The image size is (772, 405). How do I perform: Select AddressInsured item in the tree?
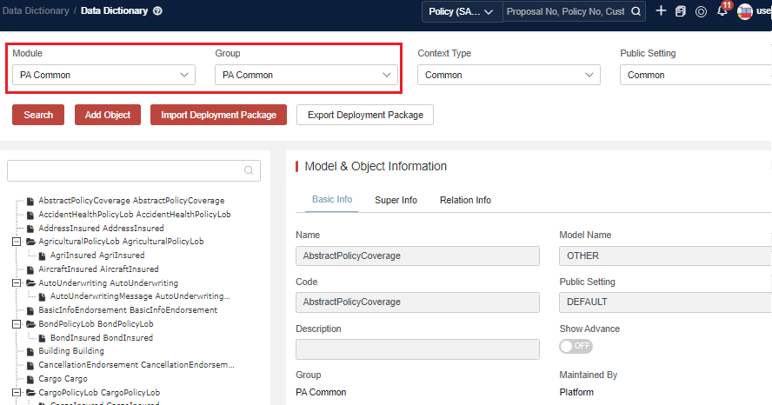(101, 228)
